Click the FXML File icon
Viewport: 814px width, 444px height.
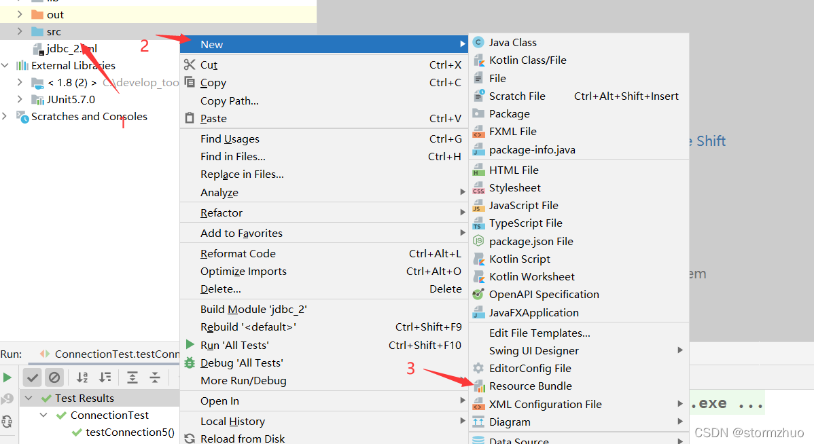click(x=478, y=132)
